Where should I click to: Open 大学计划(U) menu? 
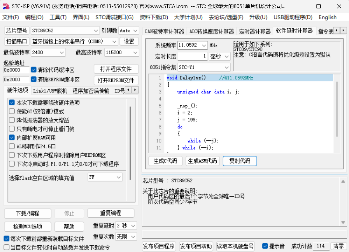click(x=188, y=17)
